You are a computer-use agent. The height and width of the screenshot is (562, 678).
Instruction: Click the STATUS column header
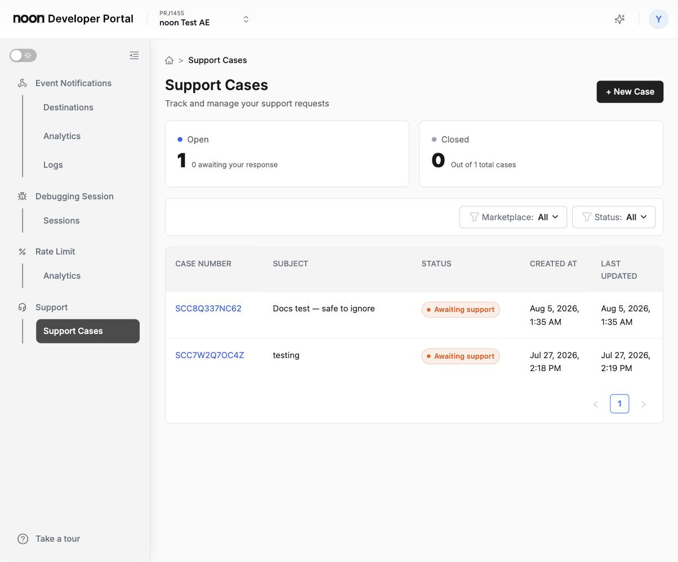[x=436, y=264]
